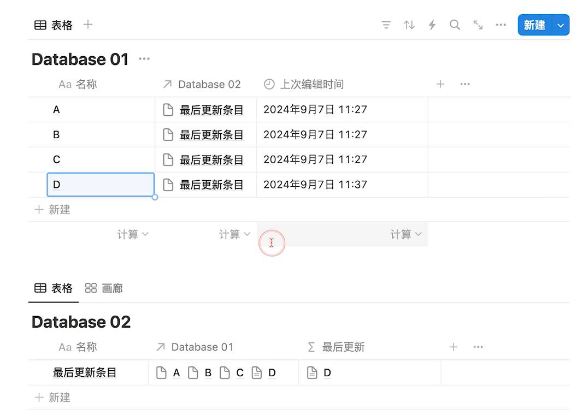The image size is (577, 415).
Task: Select the name cell containing B
Action: (x=101, y=135)
